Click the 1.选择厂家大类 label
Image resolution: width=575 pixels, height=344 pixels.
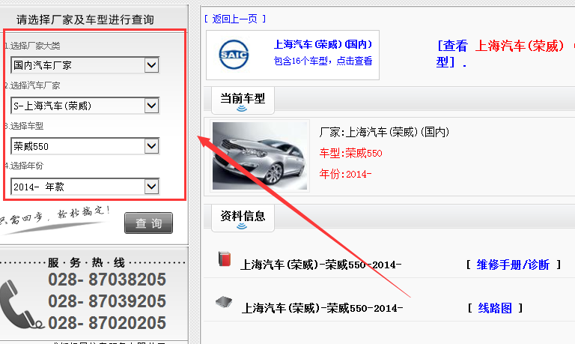pyautogui.click(x=32, y=46)
